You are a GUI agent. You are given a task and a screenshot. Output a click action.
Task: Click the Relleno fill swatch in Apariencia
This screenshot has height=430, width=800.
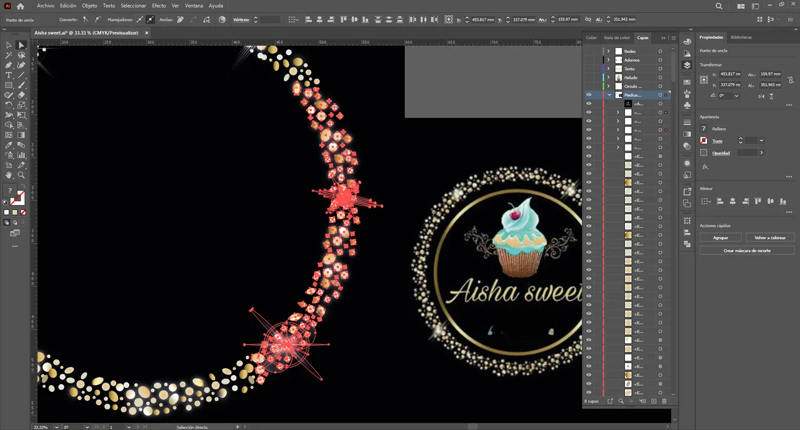[704, 128]
